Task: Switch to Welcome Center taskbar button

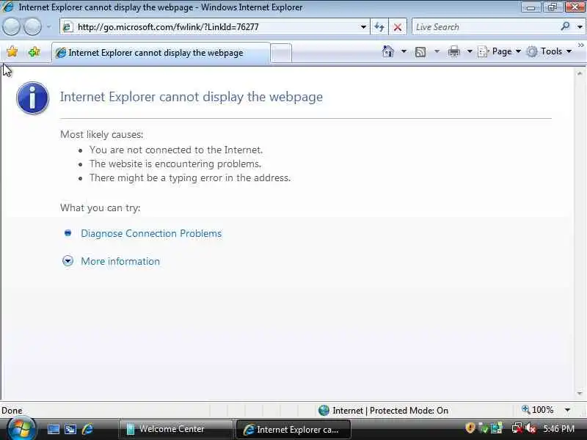Action: coord(175,429)
